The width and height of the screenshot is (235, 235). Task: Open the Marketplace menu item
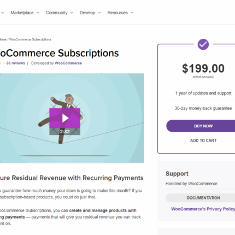click(22, 13)
